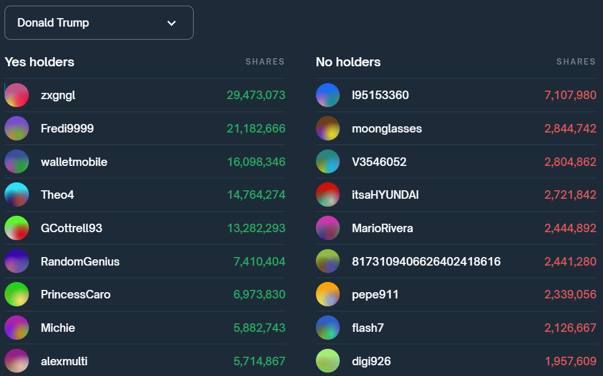603x376 pixels.
Task: Click digi926's light green avatar
Action: tap(328, 361)
